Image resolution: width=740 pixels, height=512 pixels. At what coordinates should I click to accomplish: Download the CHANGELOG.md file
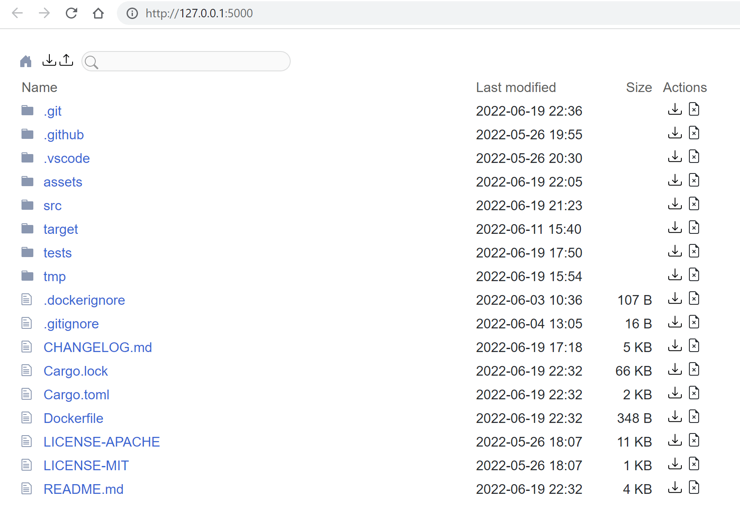point(675,346)
